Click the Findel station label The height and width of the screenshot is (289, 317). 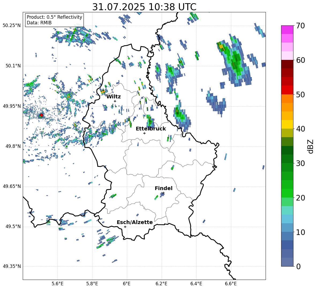tap(164, 188)
